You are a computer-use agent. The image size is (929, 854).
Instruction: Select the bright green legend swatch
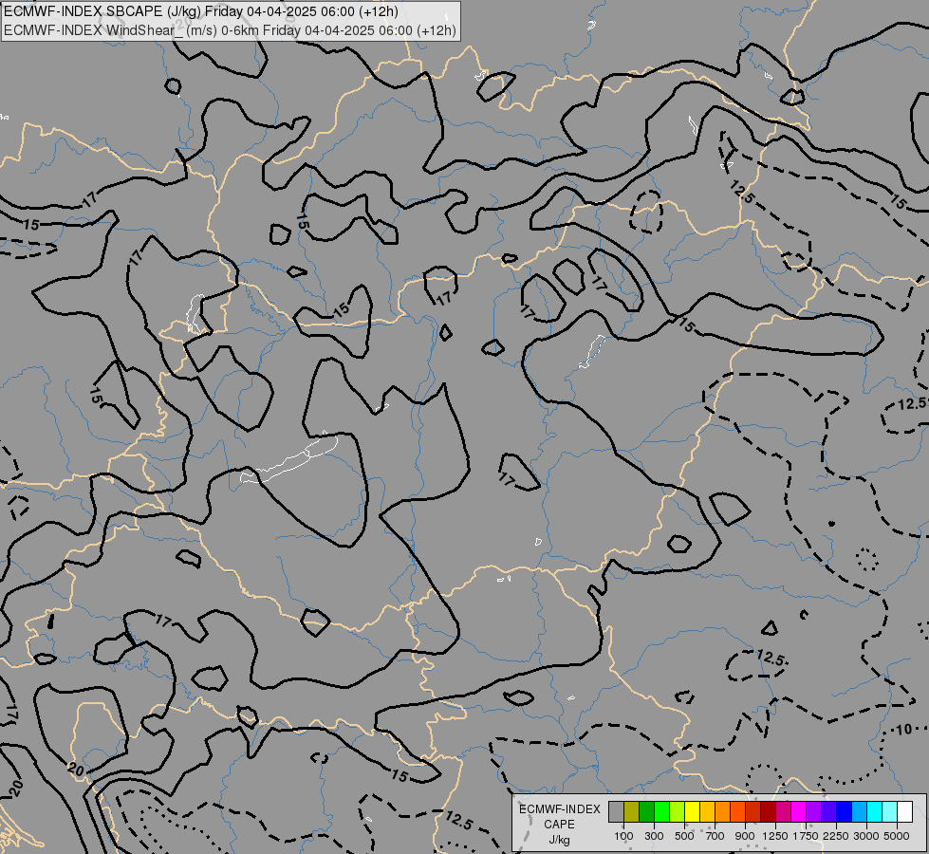661,812
